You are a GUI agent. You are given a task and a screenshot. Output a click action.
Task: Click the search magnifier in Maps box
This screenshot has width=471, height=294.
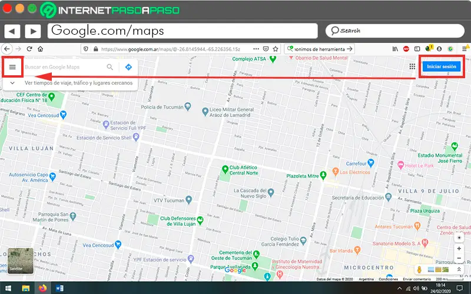[110, 67]
